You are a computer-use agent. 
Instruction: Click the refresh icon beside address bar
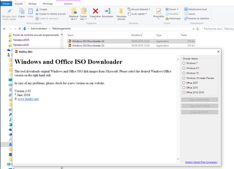click(x=197, y=29)
